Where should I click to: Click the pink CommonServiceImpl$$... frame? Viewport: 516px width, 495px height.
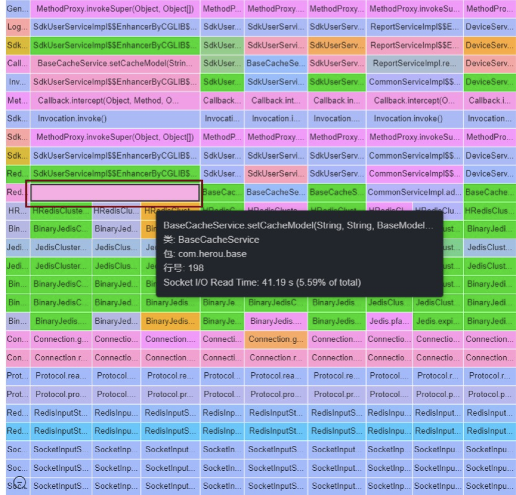pyautogui.click(x=414, y=174)
